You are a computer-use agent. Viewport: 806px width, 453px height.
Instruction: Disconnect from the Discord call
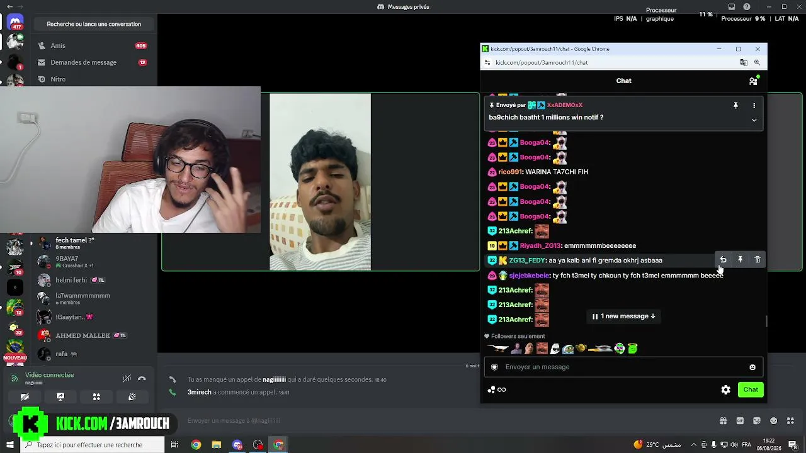(x=142, y=378)
